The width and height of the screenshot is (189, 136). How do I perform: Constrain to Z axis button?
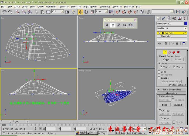pyautogui.click(x=119, y=25)
